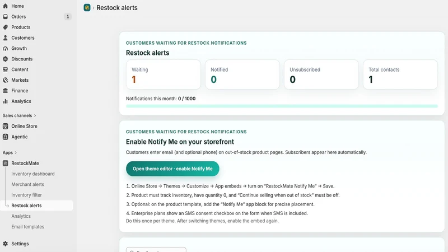Click 'Enable Notify Me on your storefront' heading
Image resolution: width=448 pixels, height=252 pixels.
pos(180,142)
